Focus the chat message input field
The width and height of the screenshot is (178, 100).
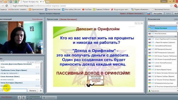click(15, 91)
